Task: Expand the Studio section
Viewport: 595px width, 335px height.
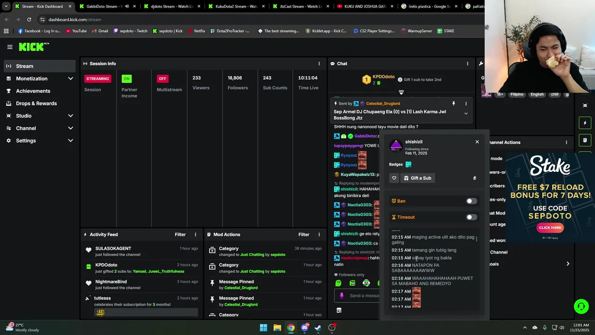Action: (71, 116)
